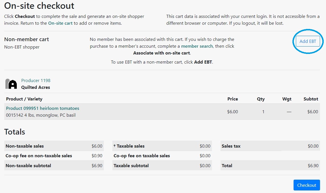Click the Non-member cart heading
The image size is (326, 193).
pos(27,39)
